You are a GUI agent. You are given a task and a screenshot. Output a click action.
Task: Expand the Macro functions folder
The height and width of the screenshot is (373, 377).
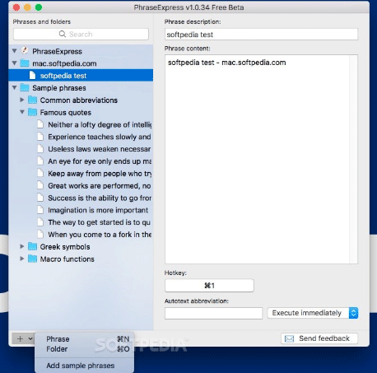pyautogui.click(x=22, y=259)
